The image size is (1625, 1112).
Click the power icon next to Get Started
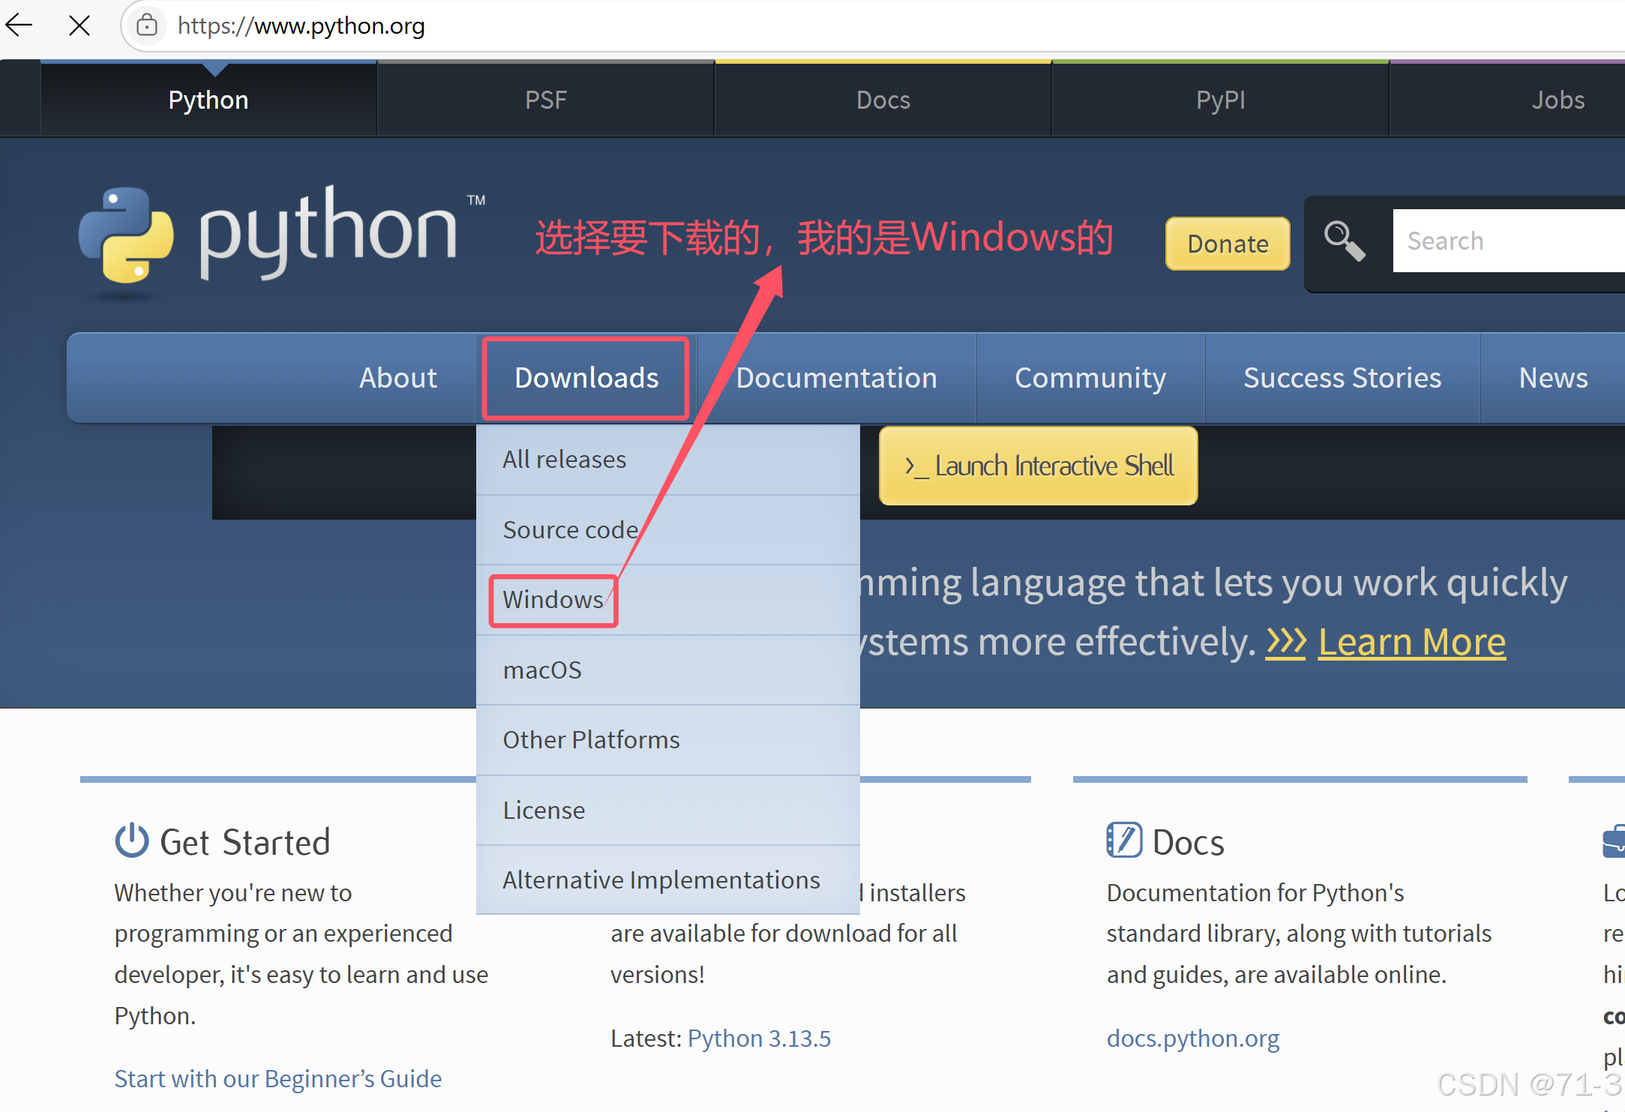[x=131, y=841]
